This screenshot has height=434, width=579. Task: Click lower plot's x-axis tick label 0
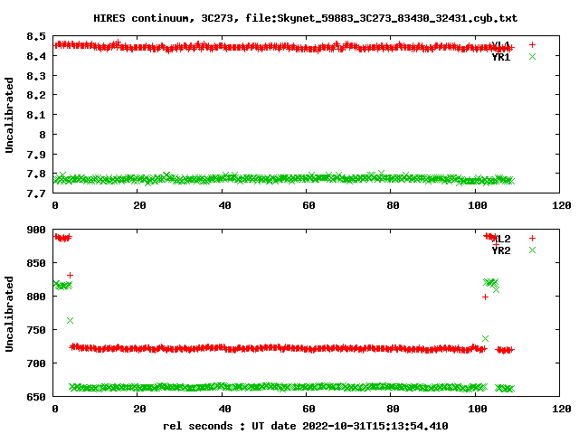point(55,409)
